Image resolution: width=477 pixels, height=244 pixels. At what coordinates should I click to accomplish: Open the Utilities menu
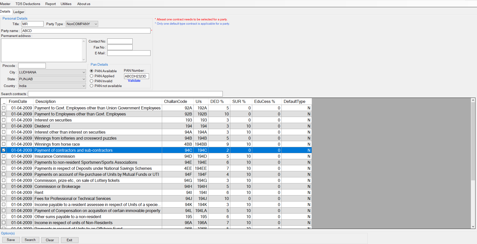coord(66,4)
